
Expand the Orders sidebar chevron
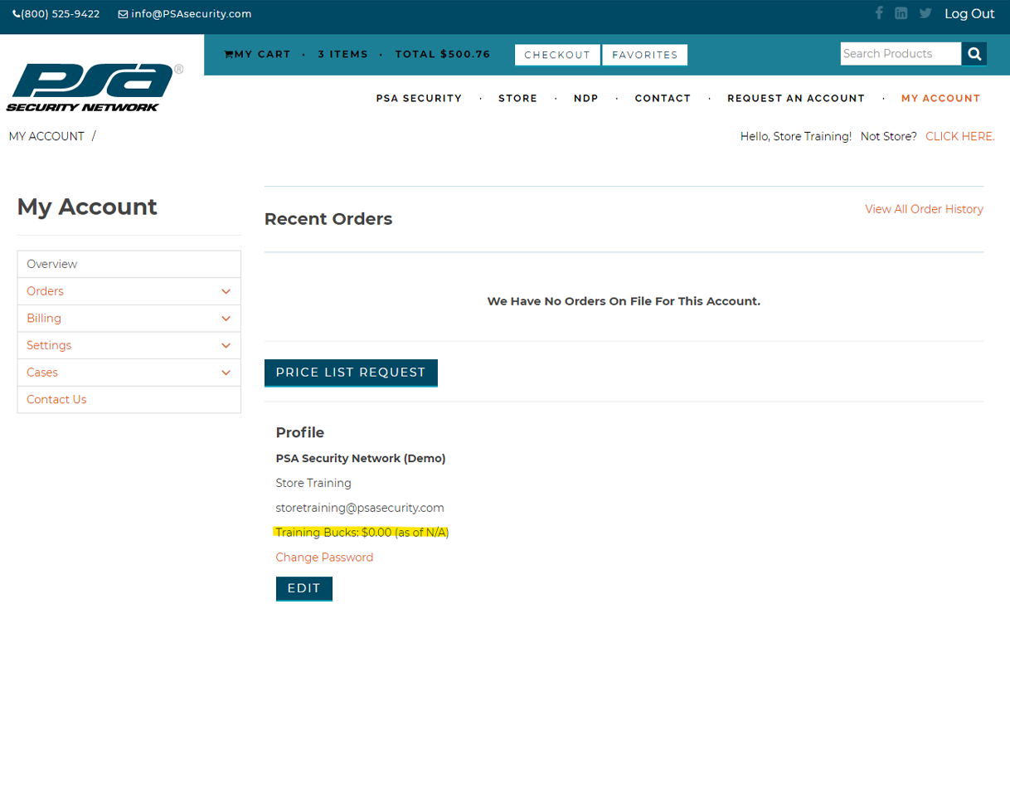point(226,291)
